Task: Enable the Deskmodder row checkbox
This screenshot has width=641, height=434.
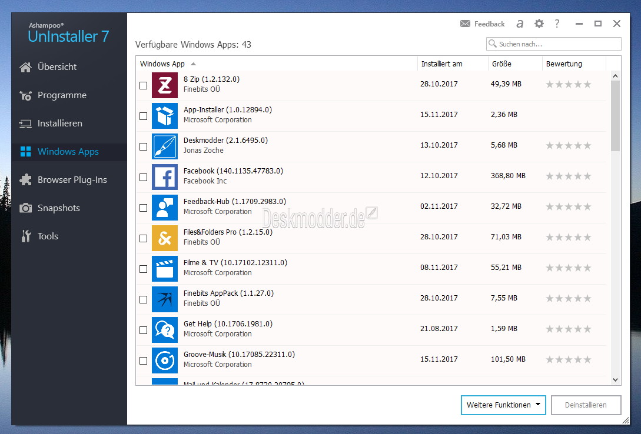Action: [144, 146]
